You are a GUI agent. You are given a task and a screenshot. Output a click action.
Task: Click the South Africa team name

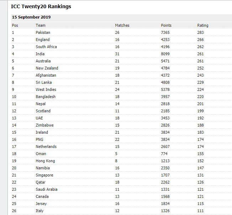(x=46, y=47)
